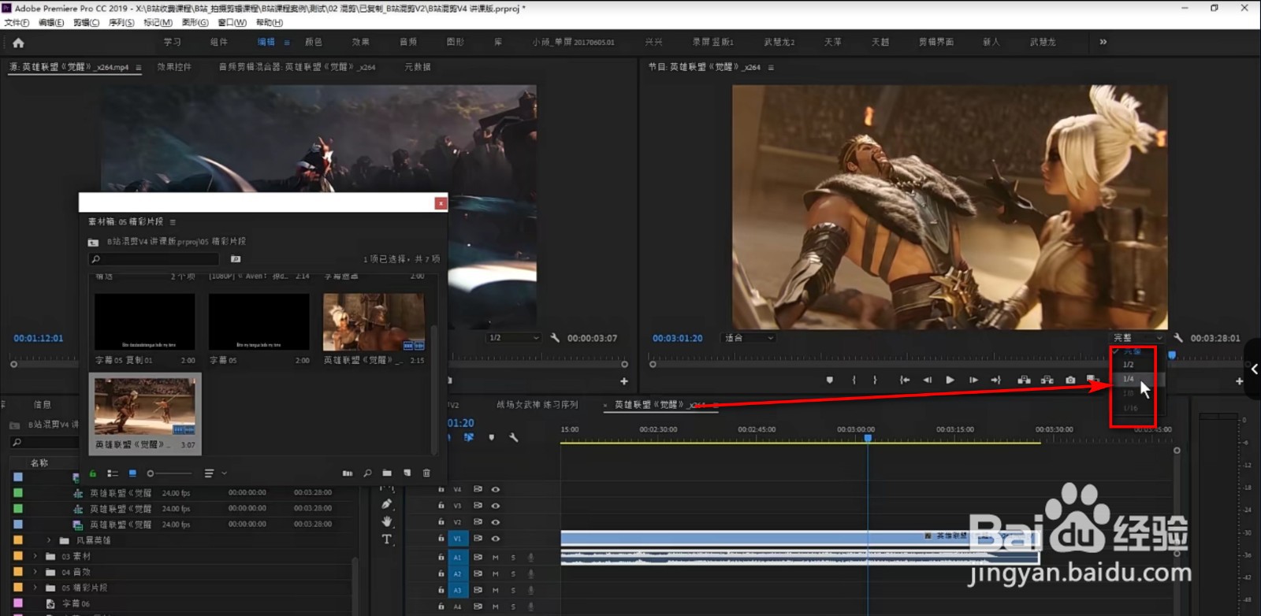This screenshot has height=616, width=1261.
Task: Switch to the 效果 workspace tab
Action: [x=361, y=42]
